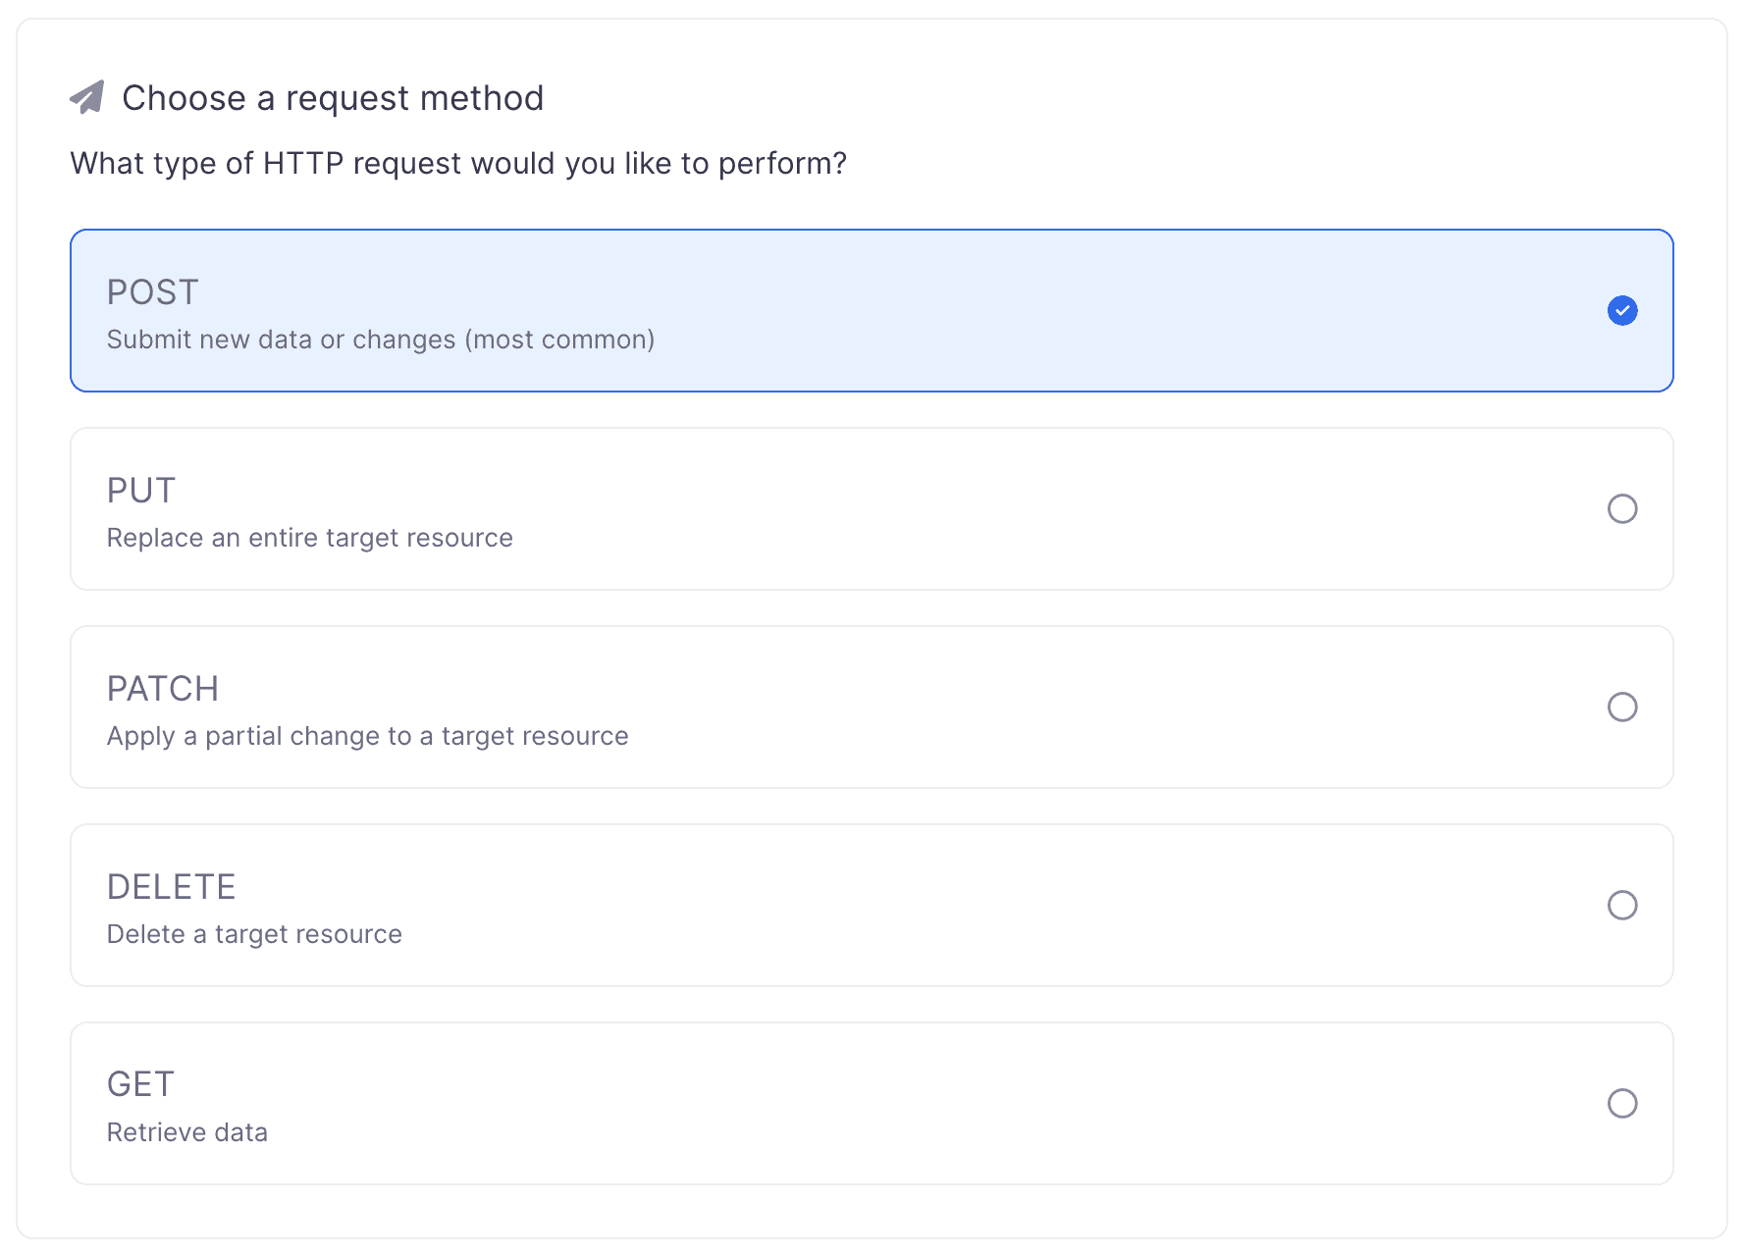Viewport: 1745px width, 1256px height.
Task: Click 'Replace an entire target resource' text
Action: pos(309,537)
